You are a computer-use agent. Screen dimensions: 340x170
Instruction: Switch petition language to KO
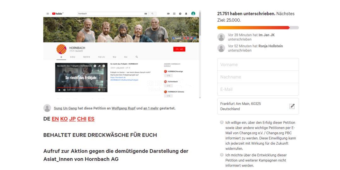click(x=64, y=119)
